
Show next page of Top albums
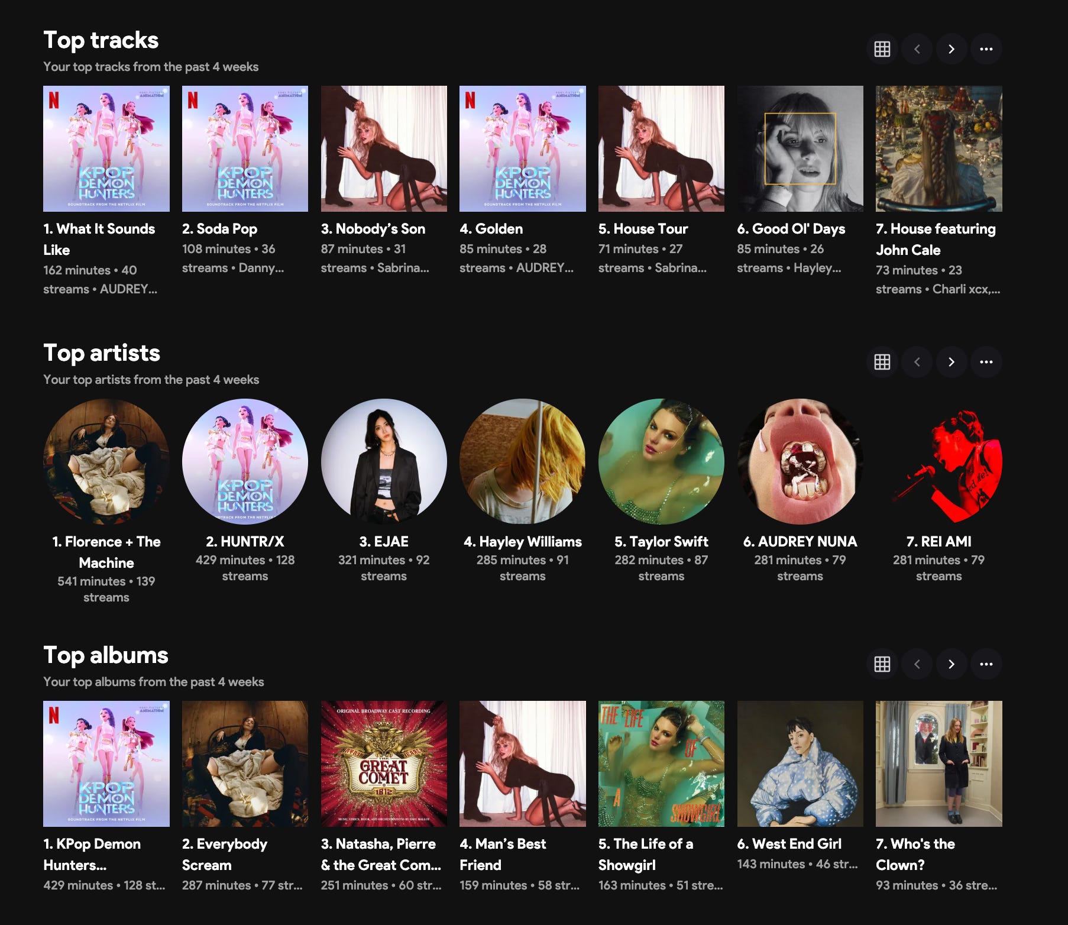952,664
